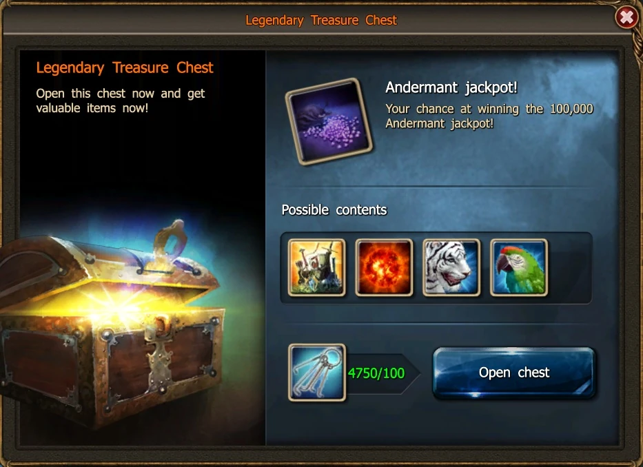This screenshot has width=643, height=467.
Task: Click the key ring icon
Action: pyautogui.click(x=317, y=372)
